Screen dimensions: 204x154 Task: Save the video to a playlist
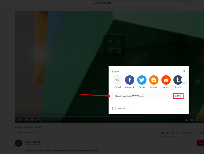point(200,133)
